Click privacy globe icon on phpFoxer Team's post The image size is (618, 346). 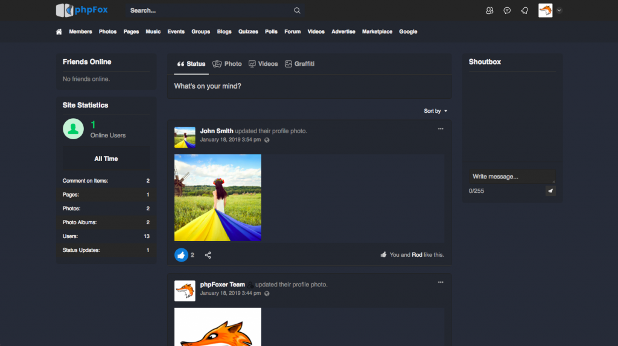coord(267,294)
